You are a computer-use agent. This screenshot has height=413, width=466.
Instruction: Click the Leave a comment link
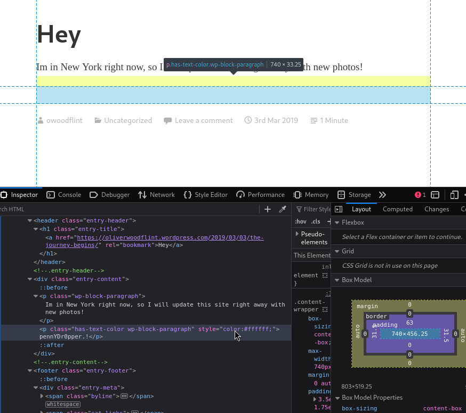tap(204, 120)
